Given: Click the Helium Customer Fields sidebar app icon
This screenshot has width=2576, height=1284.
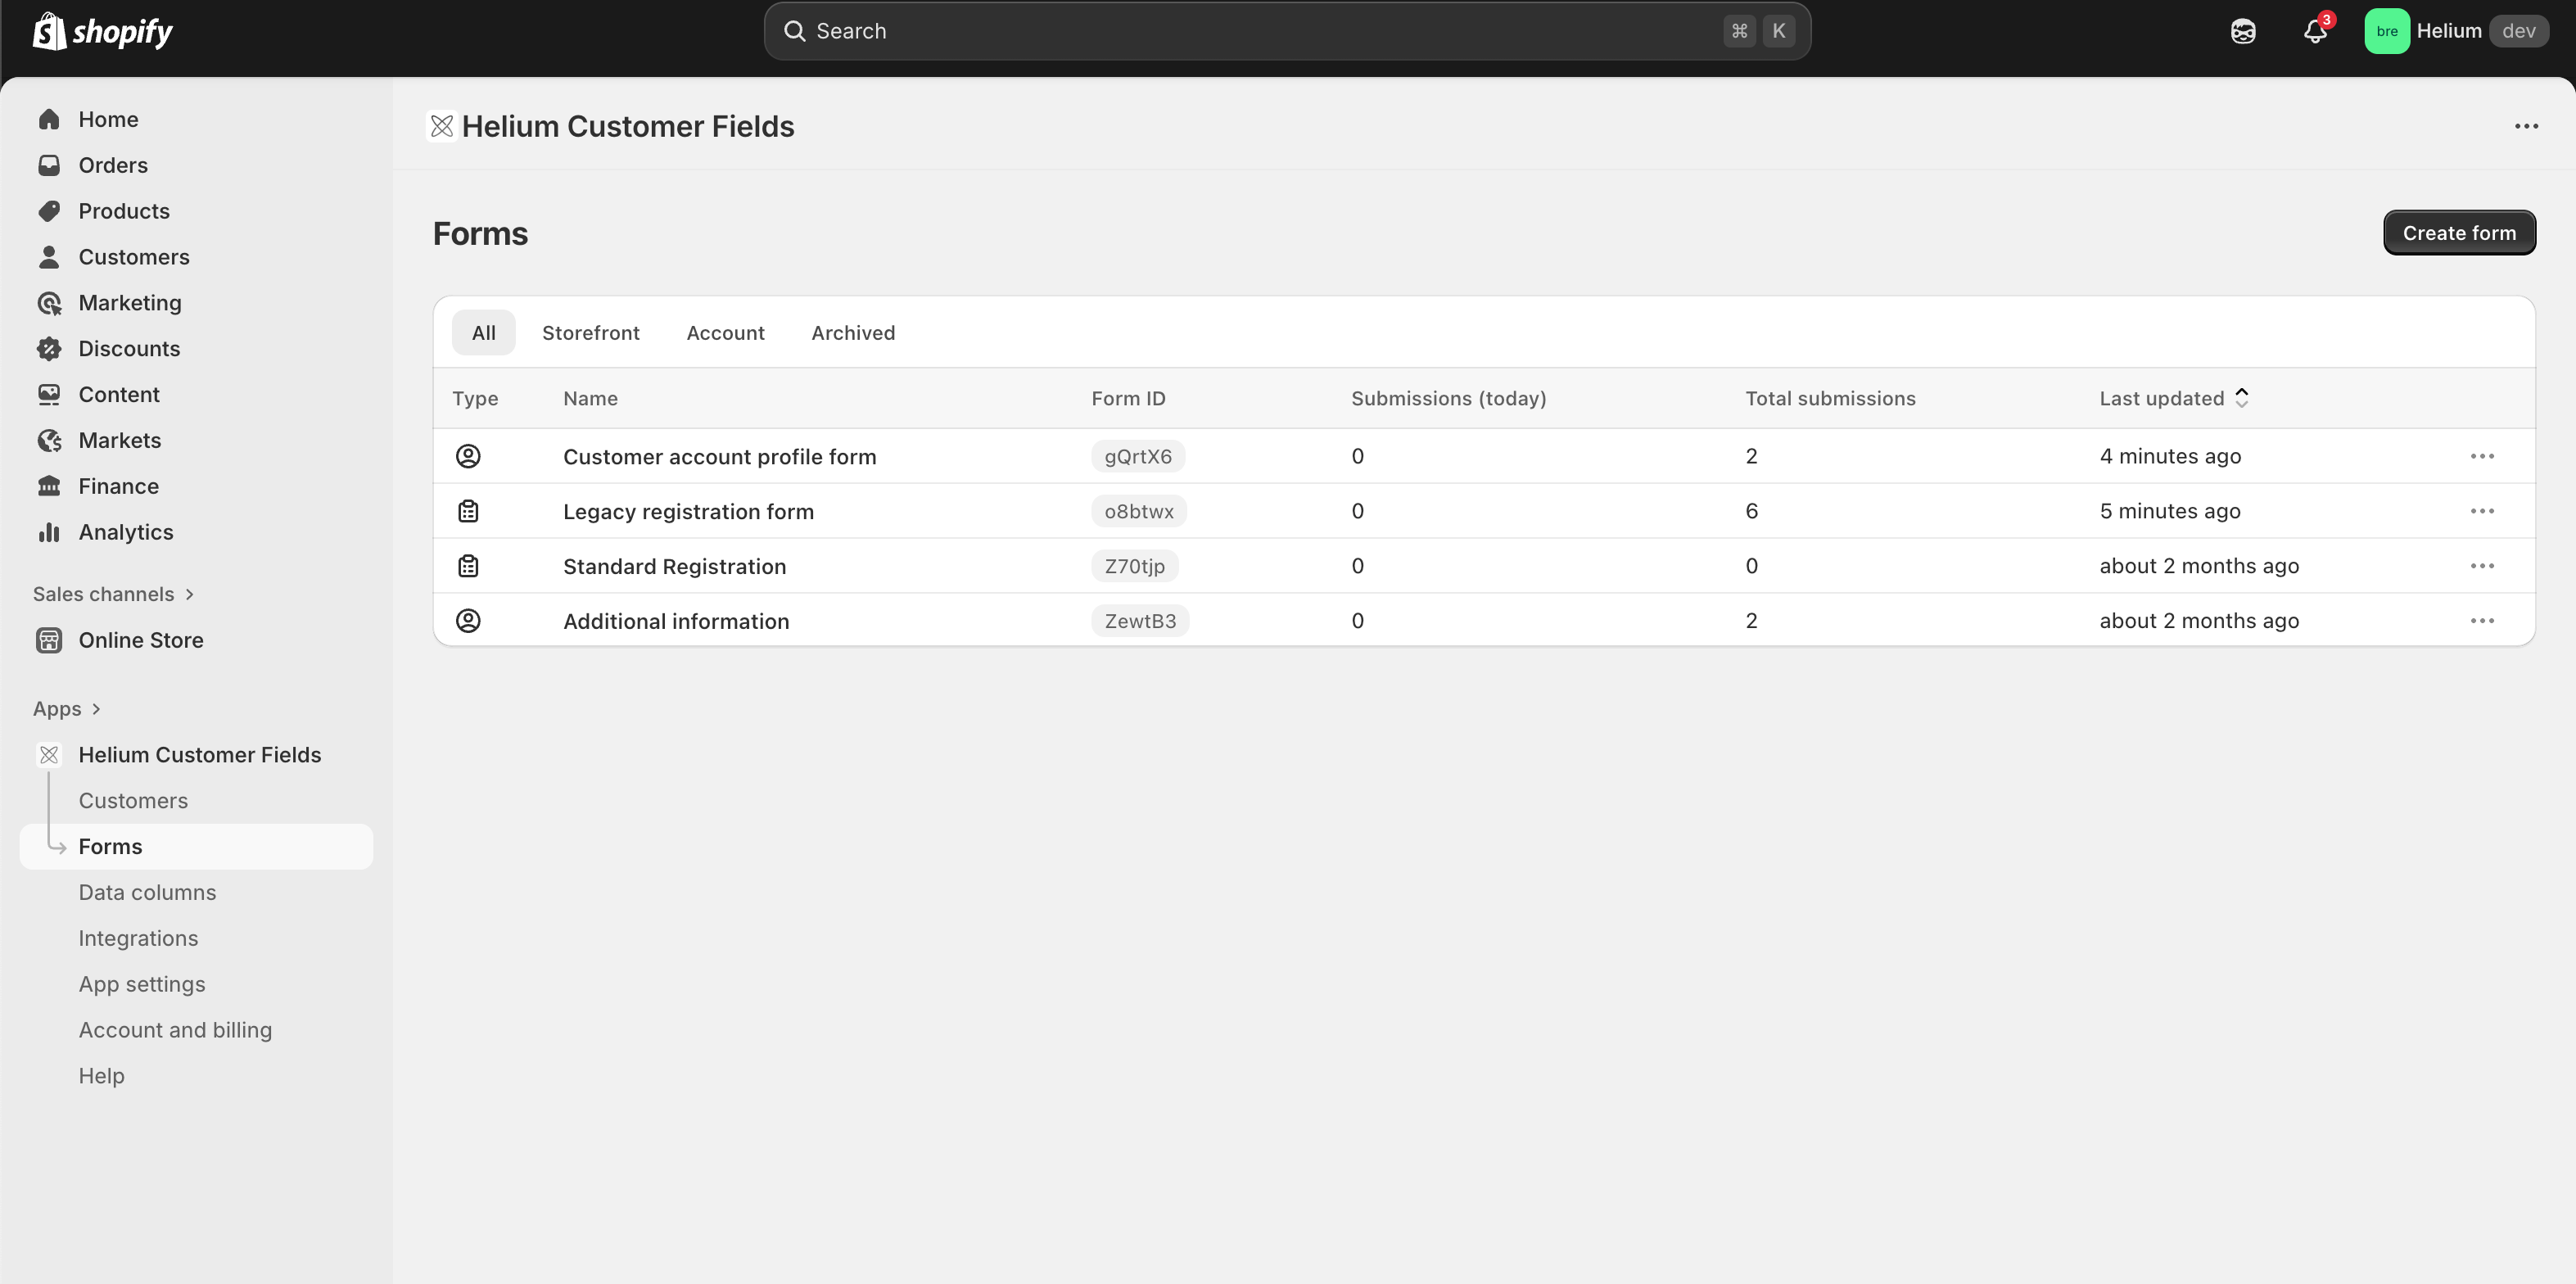Looking at the screenshot, I should point(49,755).
